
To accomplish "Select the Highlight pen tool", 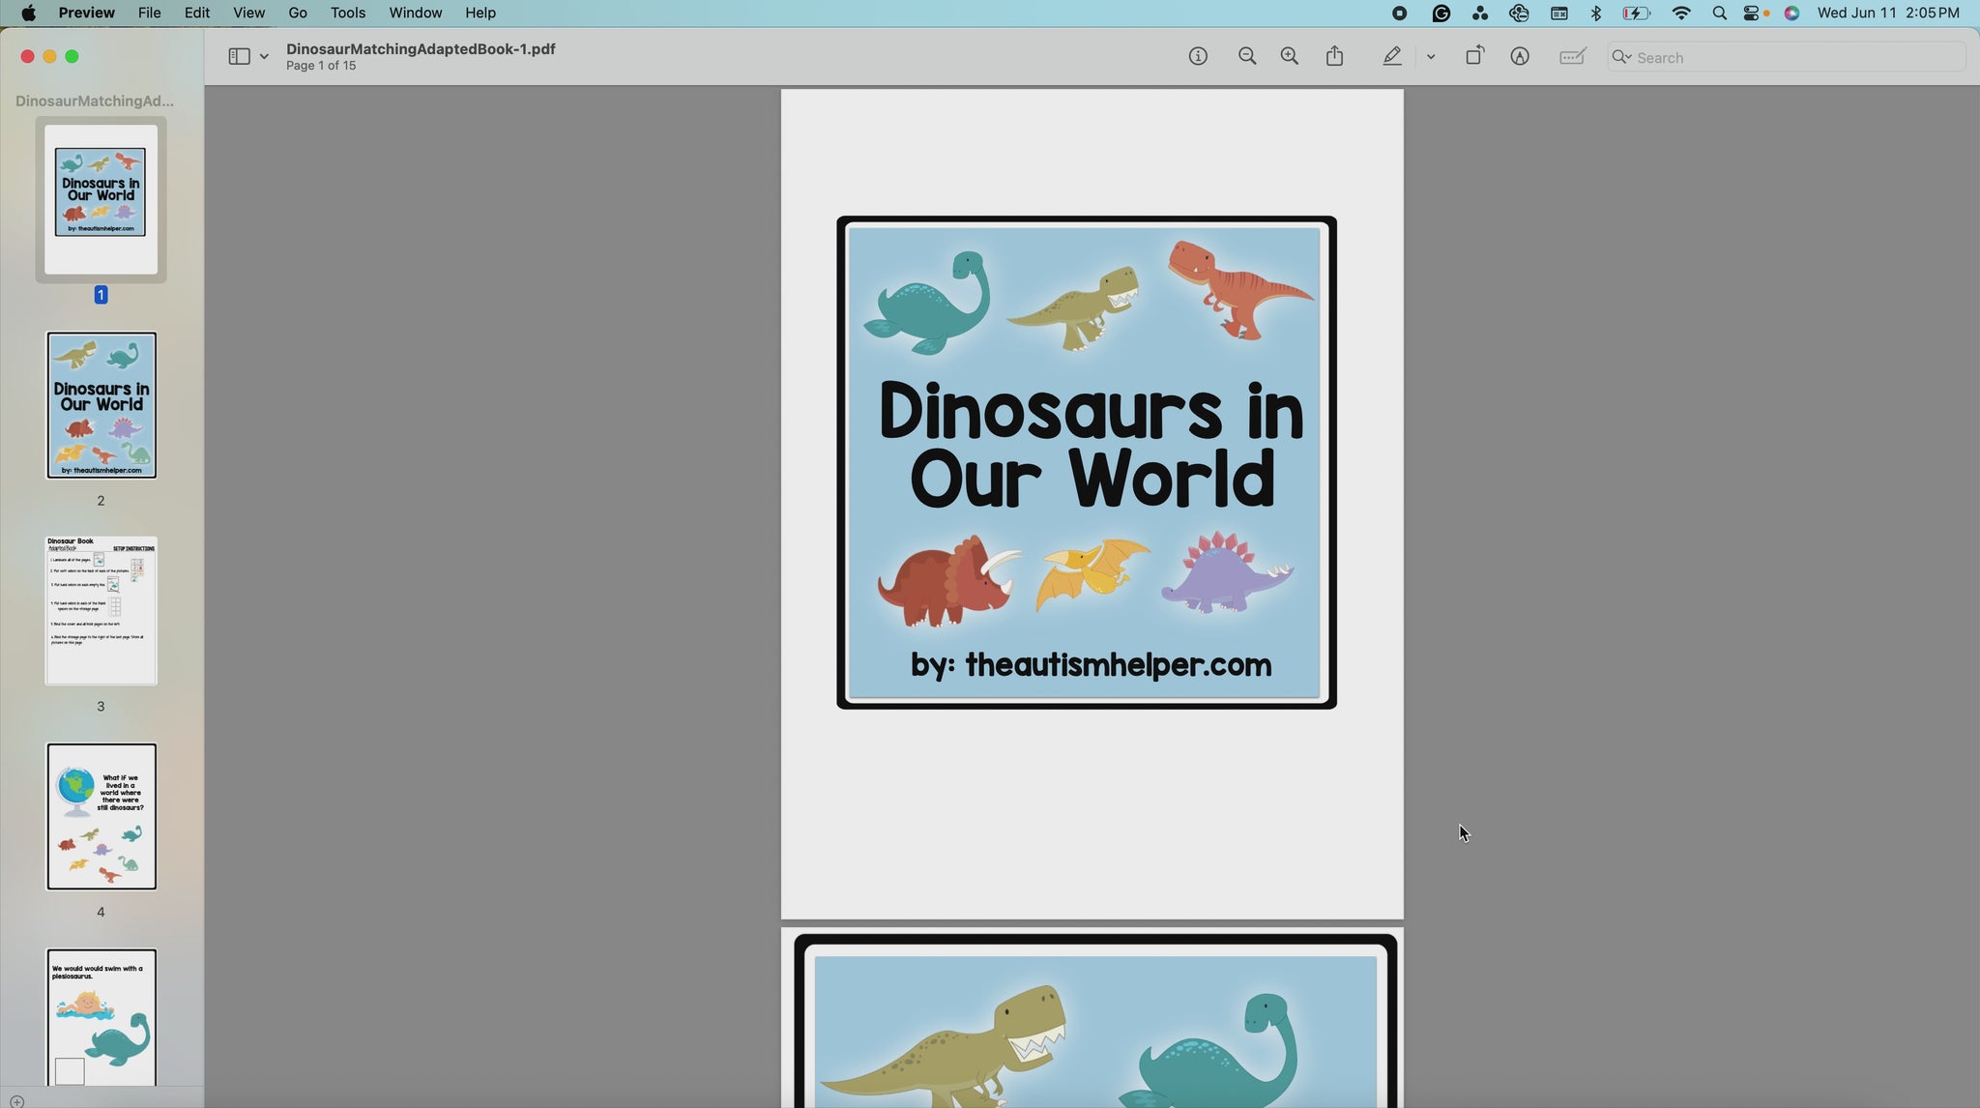I will point(1392,57).
